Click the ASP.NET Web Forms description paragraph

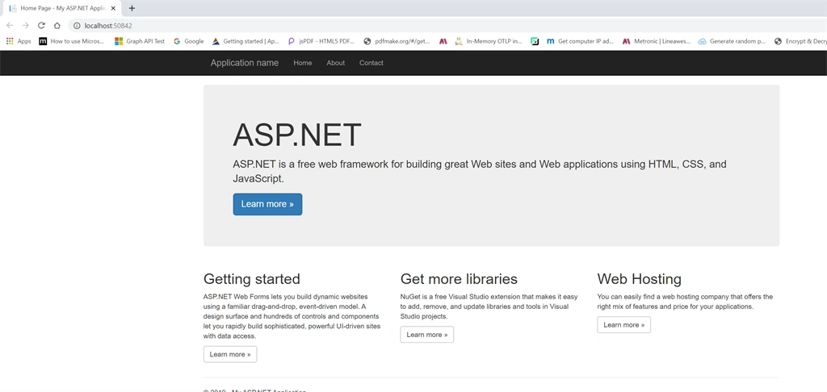click(x=292, y=316)
